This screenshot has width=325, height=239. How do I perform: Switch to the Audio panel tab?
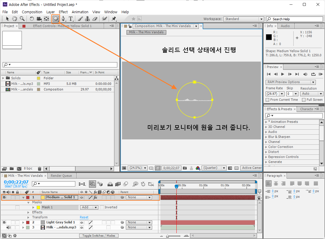click(285, 26)
